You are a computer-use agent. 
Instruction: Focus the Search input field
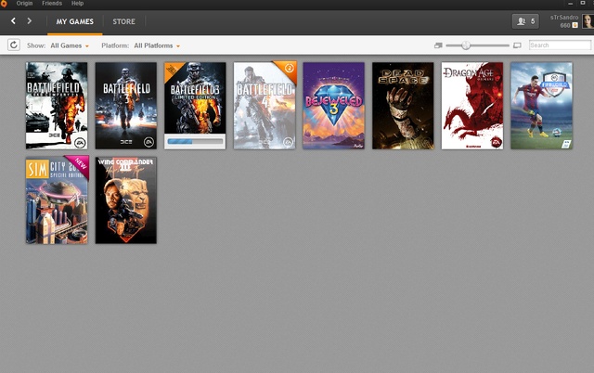(x=560, y=45)
